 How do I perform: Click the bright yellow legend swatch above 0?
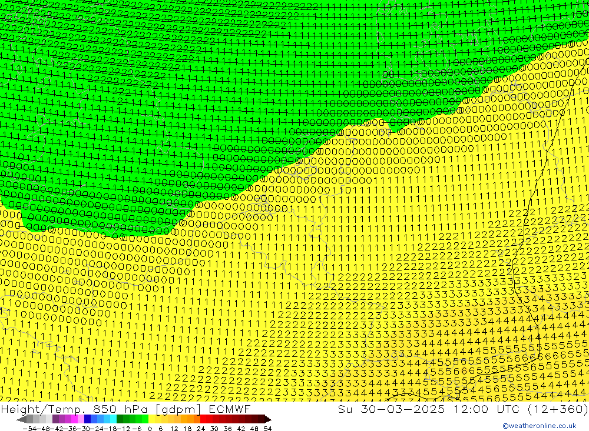[151, 419]
